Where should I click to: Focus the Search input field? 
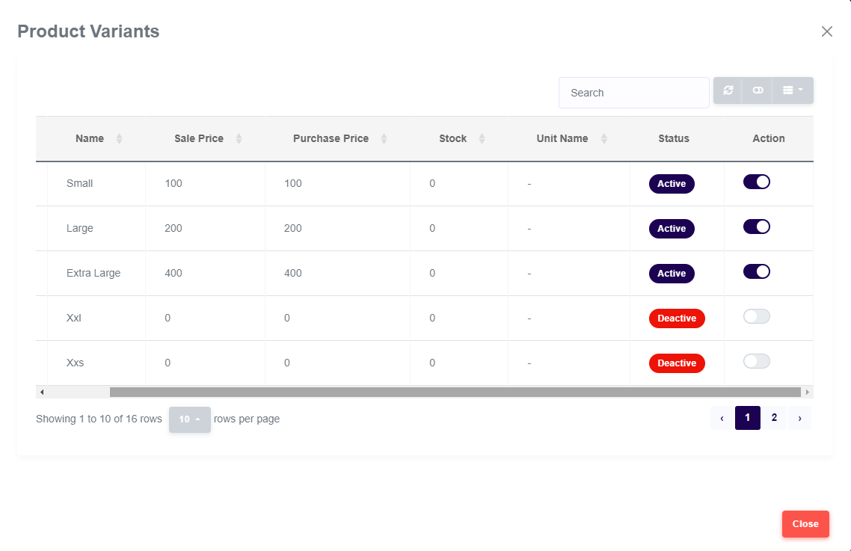633,93
